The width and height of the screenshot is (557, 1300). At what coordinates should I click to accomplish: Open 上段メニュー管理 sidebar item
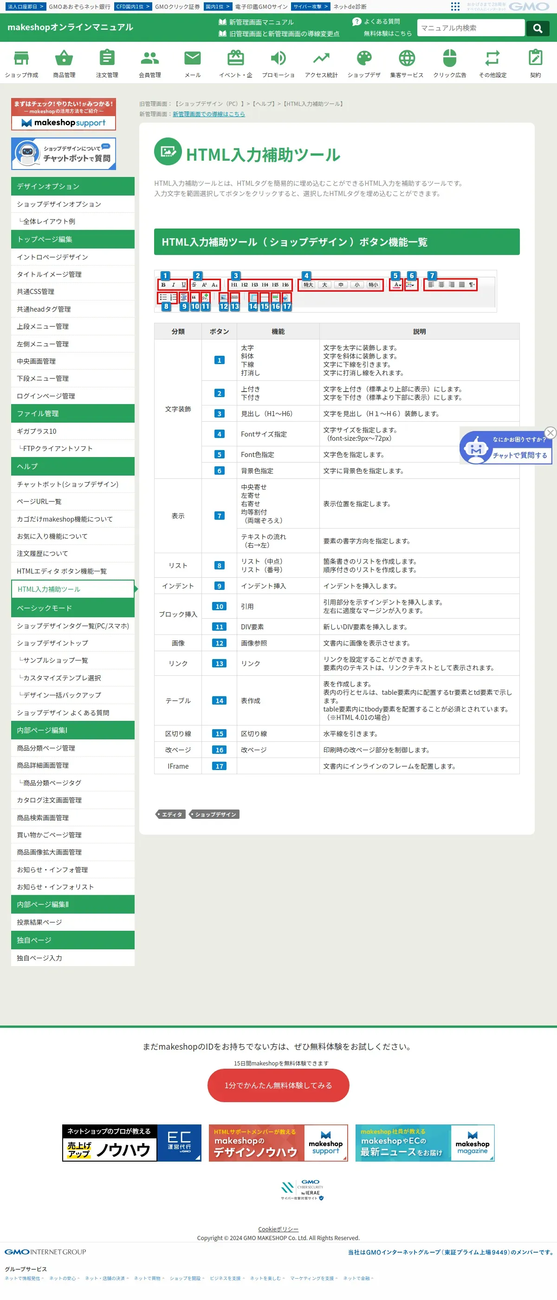(x=73, y=327)
